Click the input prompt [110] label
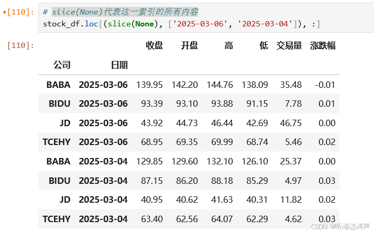The height and width of the screenshot is (234, 374). [x=21, y=12]
